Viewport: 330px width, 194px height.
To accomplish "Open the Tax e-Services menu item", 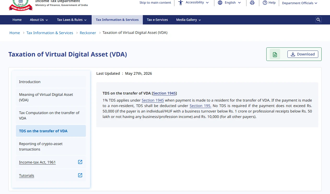I will pos(157,20).
